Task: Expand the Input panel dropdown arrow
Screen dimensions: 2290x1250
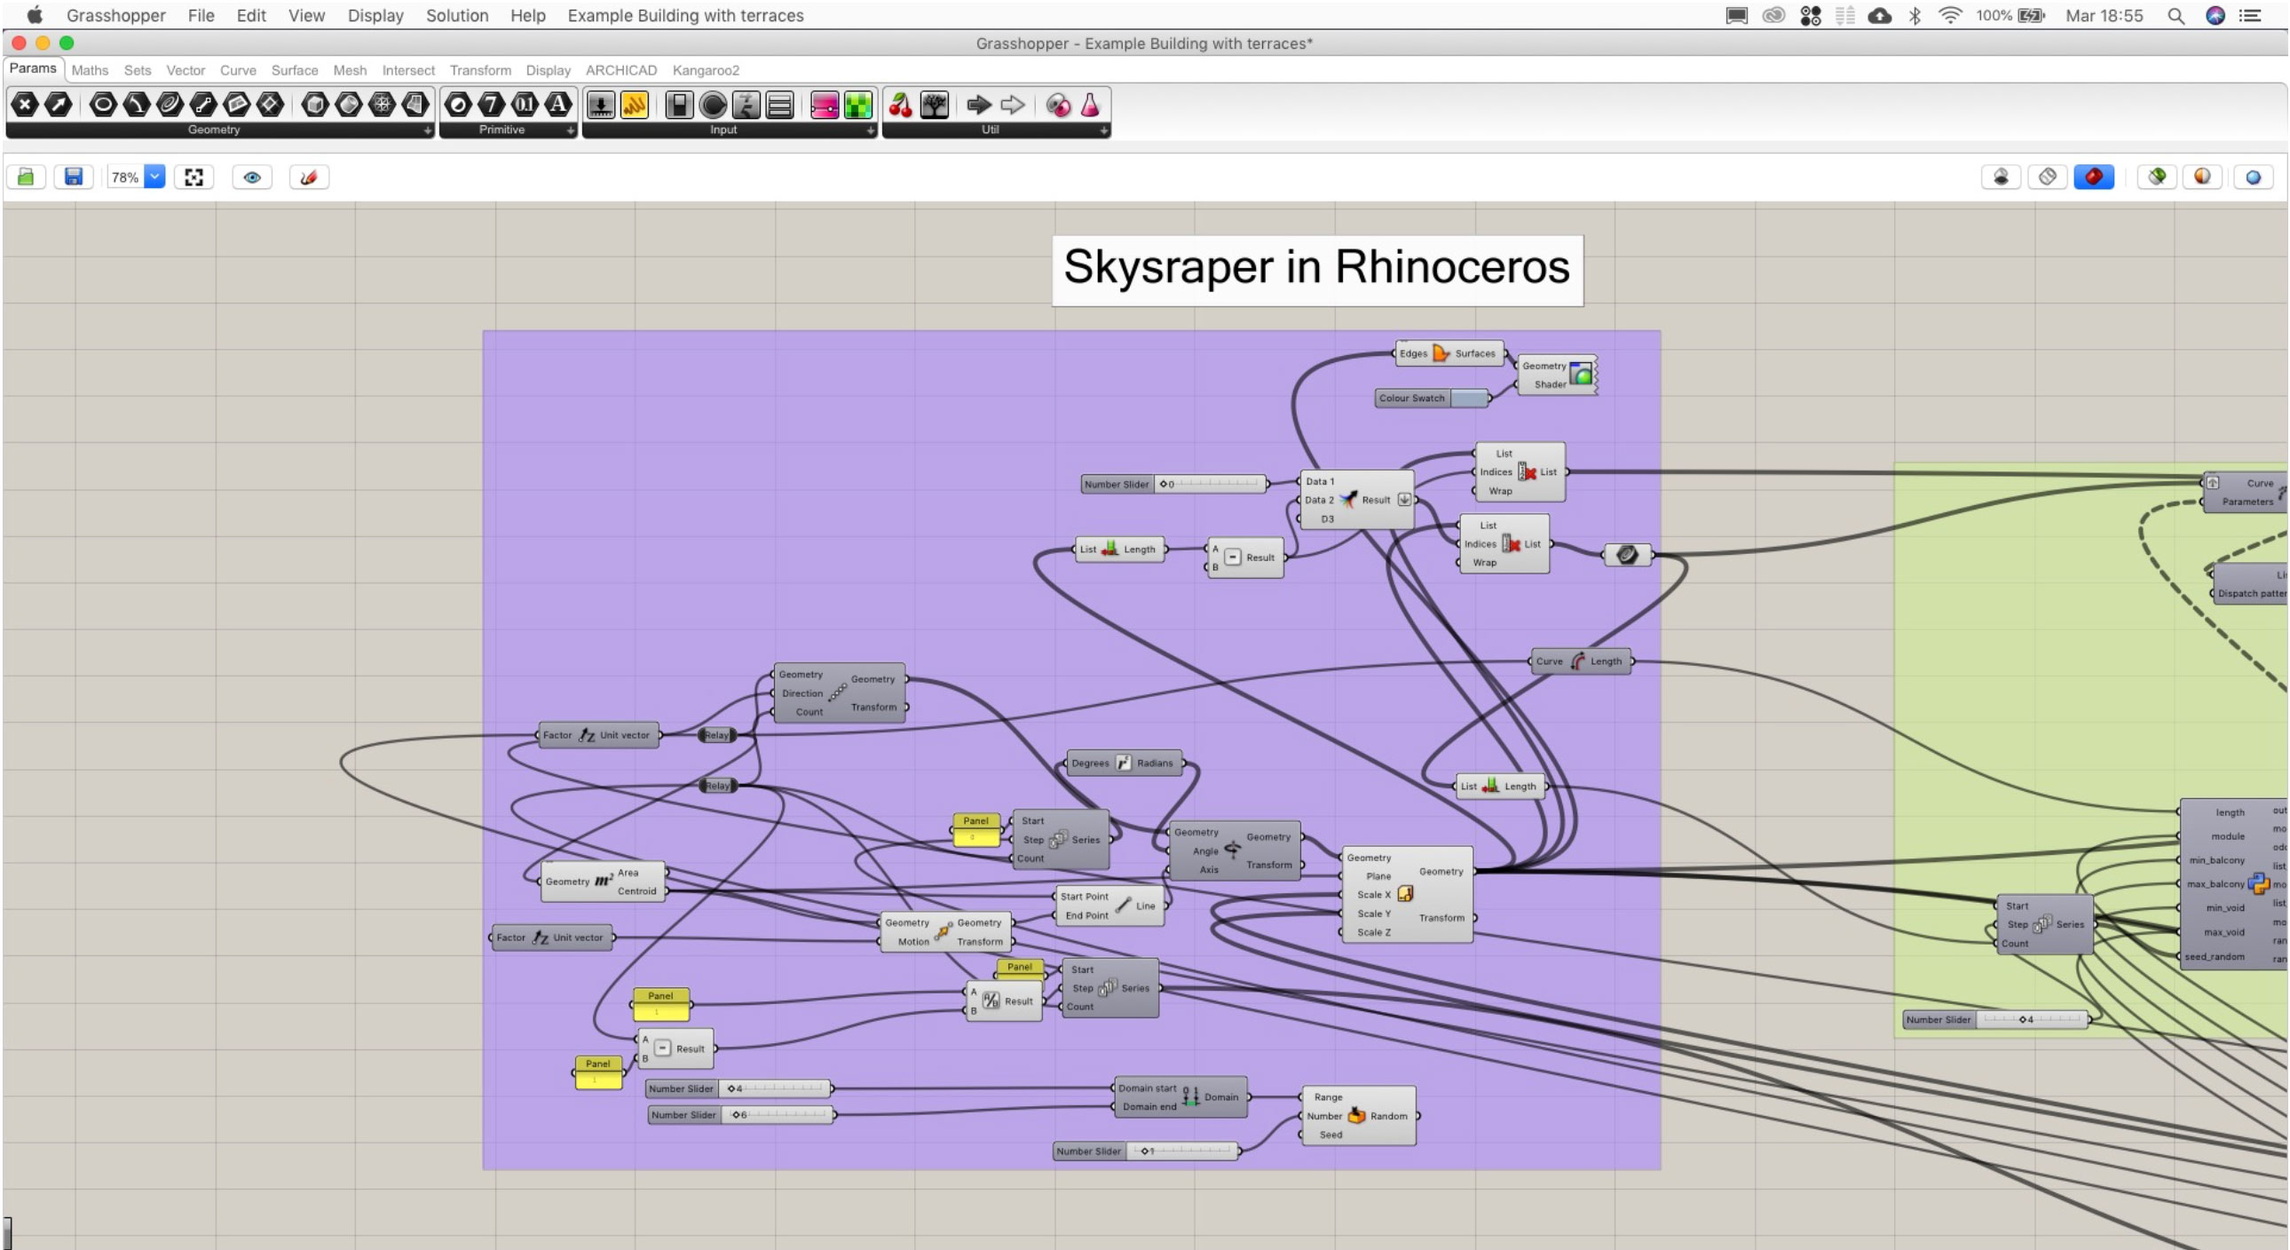Action: 870,130
